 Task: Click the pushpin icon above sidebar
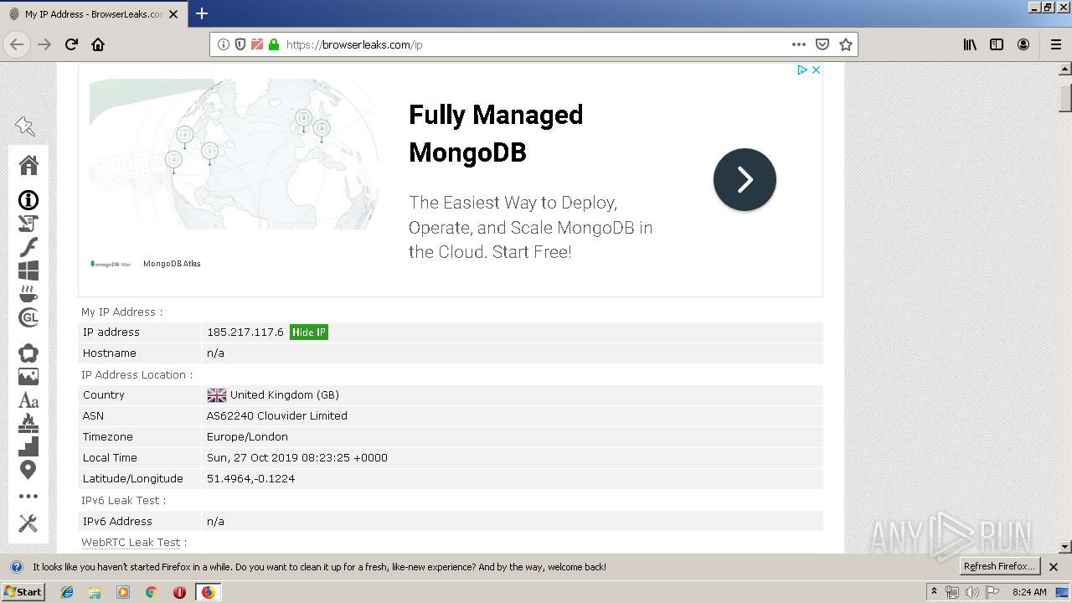click(25, 126)
